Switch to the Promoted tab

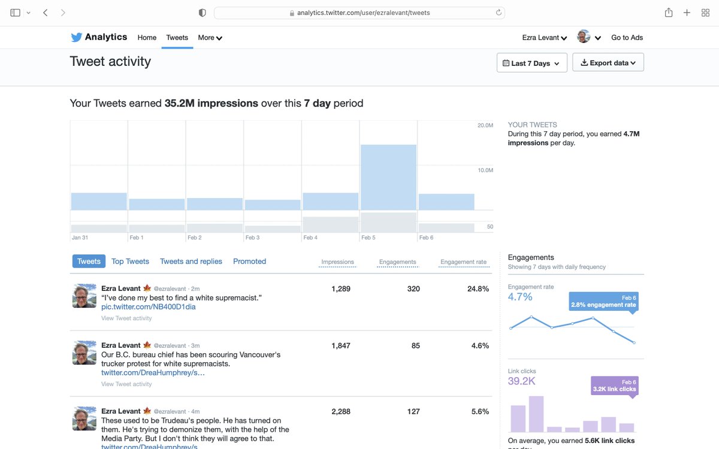tap(249, 261)
